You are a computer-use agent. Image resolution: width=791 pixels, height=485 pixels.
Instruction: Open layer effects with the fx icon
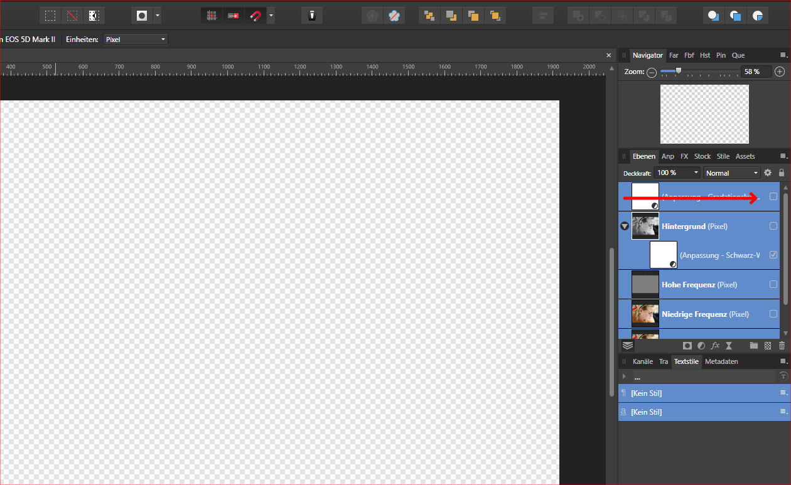tap(715, 346)
